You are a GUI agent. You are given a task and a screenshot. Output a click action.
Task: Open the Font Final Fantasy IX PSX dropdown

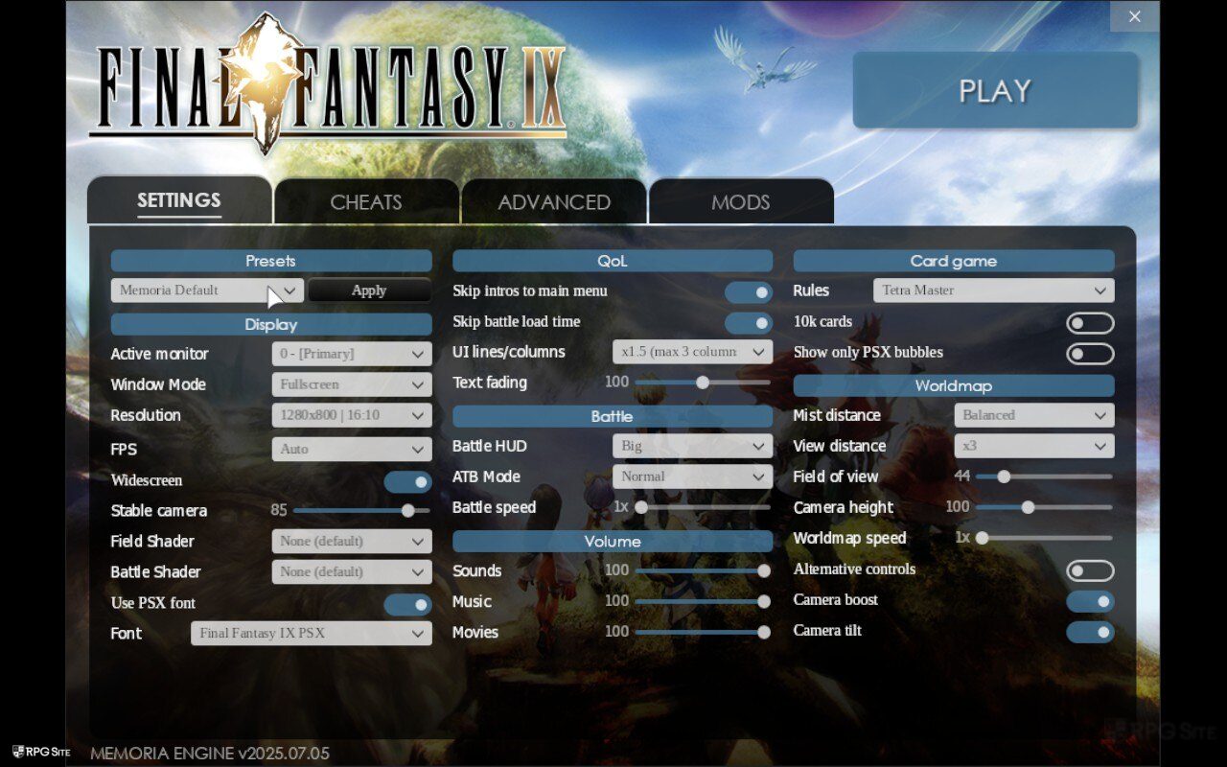[x=312, y=634]
